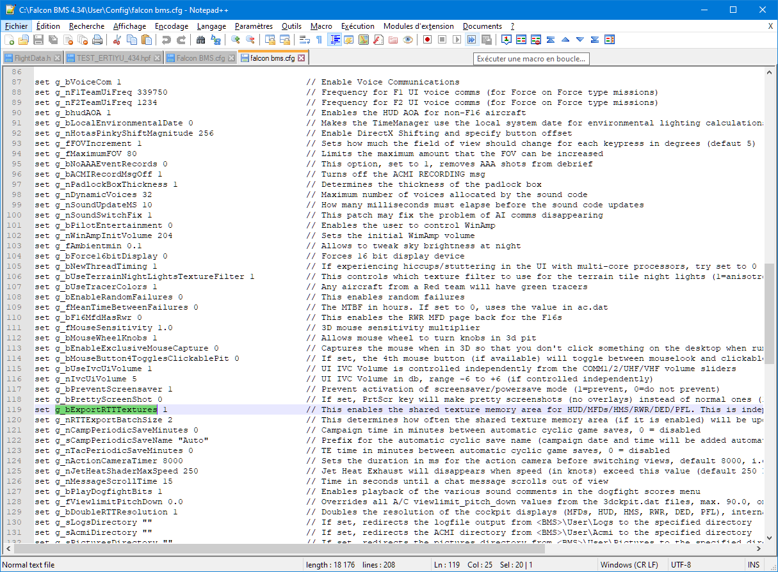Click INS indicator in status bar
Viewport: 778px width, 572px height.
click(x=753, y=565)
